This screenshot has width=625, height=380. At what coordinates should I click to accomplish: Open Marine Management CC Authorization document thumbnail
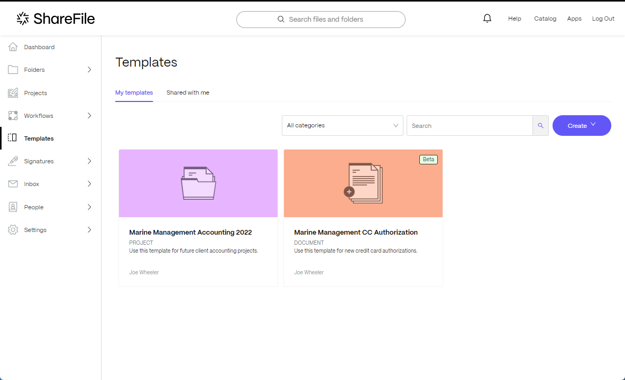point(363,183)
